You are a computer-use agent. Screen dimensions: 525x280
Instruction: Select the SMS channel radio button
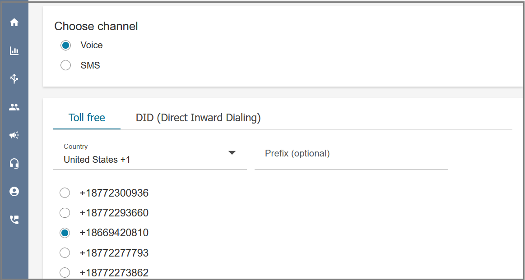point(65,65)
